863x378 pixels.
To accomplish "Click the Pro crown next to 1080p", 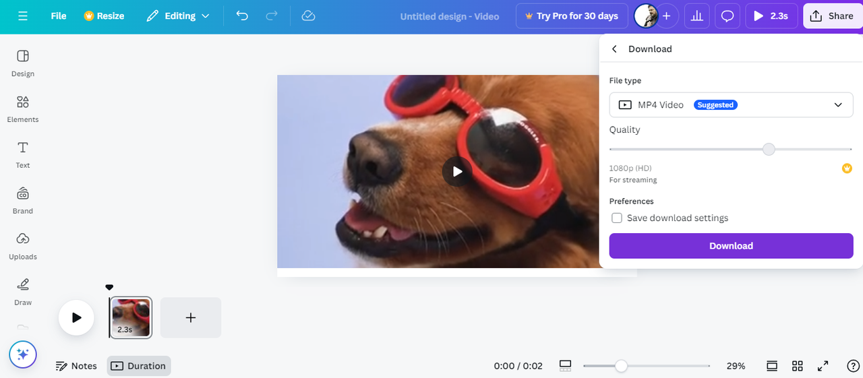I will pos(847,168).
